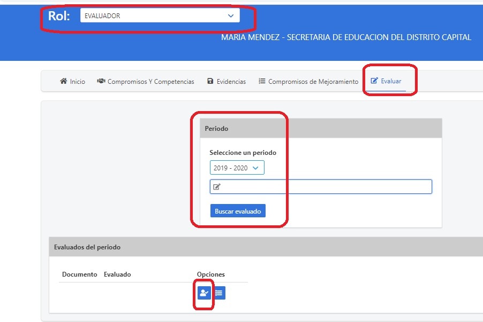
Task: Click the Periodo panel header
Action: tap(321, 129)
